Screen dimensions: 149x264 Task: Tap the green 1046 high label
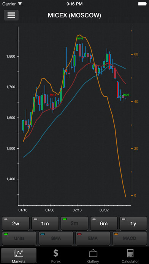(x=80, y=39)
